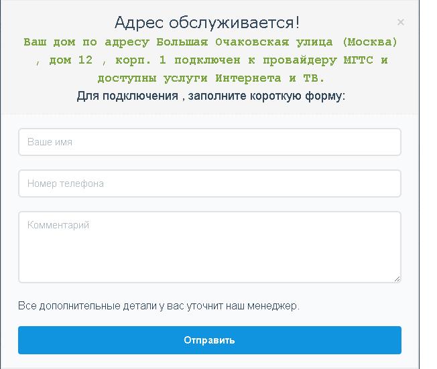Click the 'доступны услуги Интернета и ТВ' line
This screenshot has width=437, height=369.
(x=210, y=78)
